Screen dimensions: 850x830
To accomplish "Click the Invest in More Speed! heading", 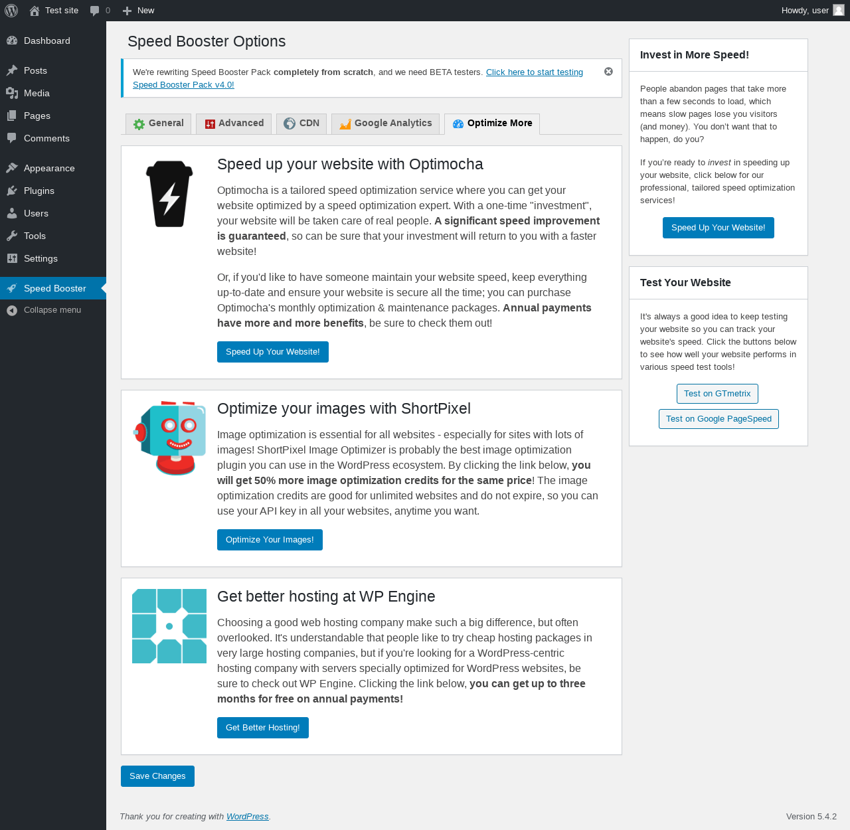I will point(695,55).
